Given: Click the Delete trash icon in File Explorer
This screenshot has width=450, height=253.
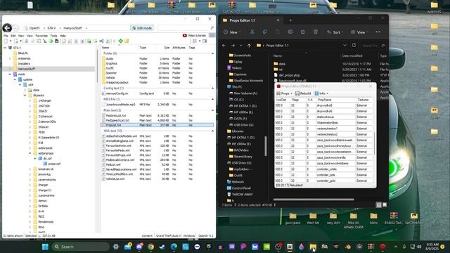Looking at the screenshot, I should point(316,32).
